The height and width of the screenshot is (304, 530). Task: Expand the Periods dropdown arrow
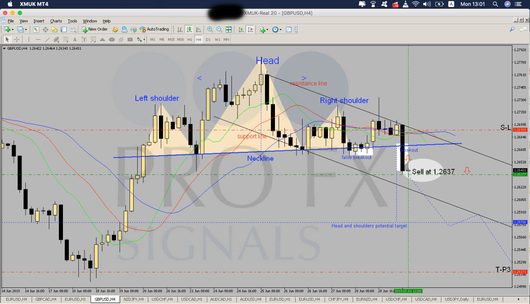[x=280, y=30]
